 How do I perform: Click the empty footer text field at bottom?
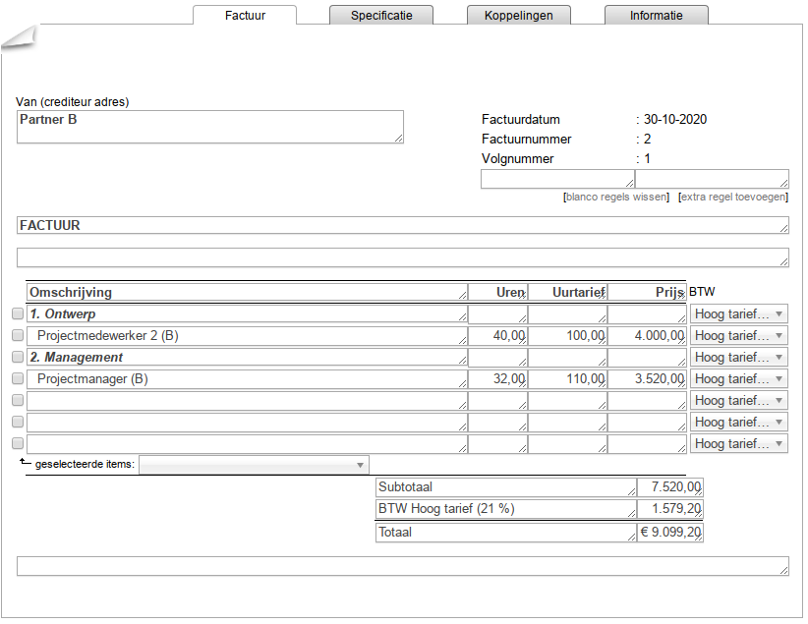[x=402, y=566]
